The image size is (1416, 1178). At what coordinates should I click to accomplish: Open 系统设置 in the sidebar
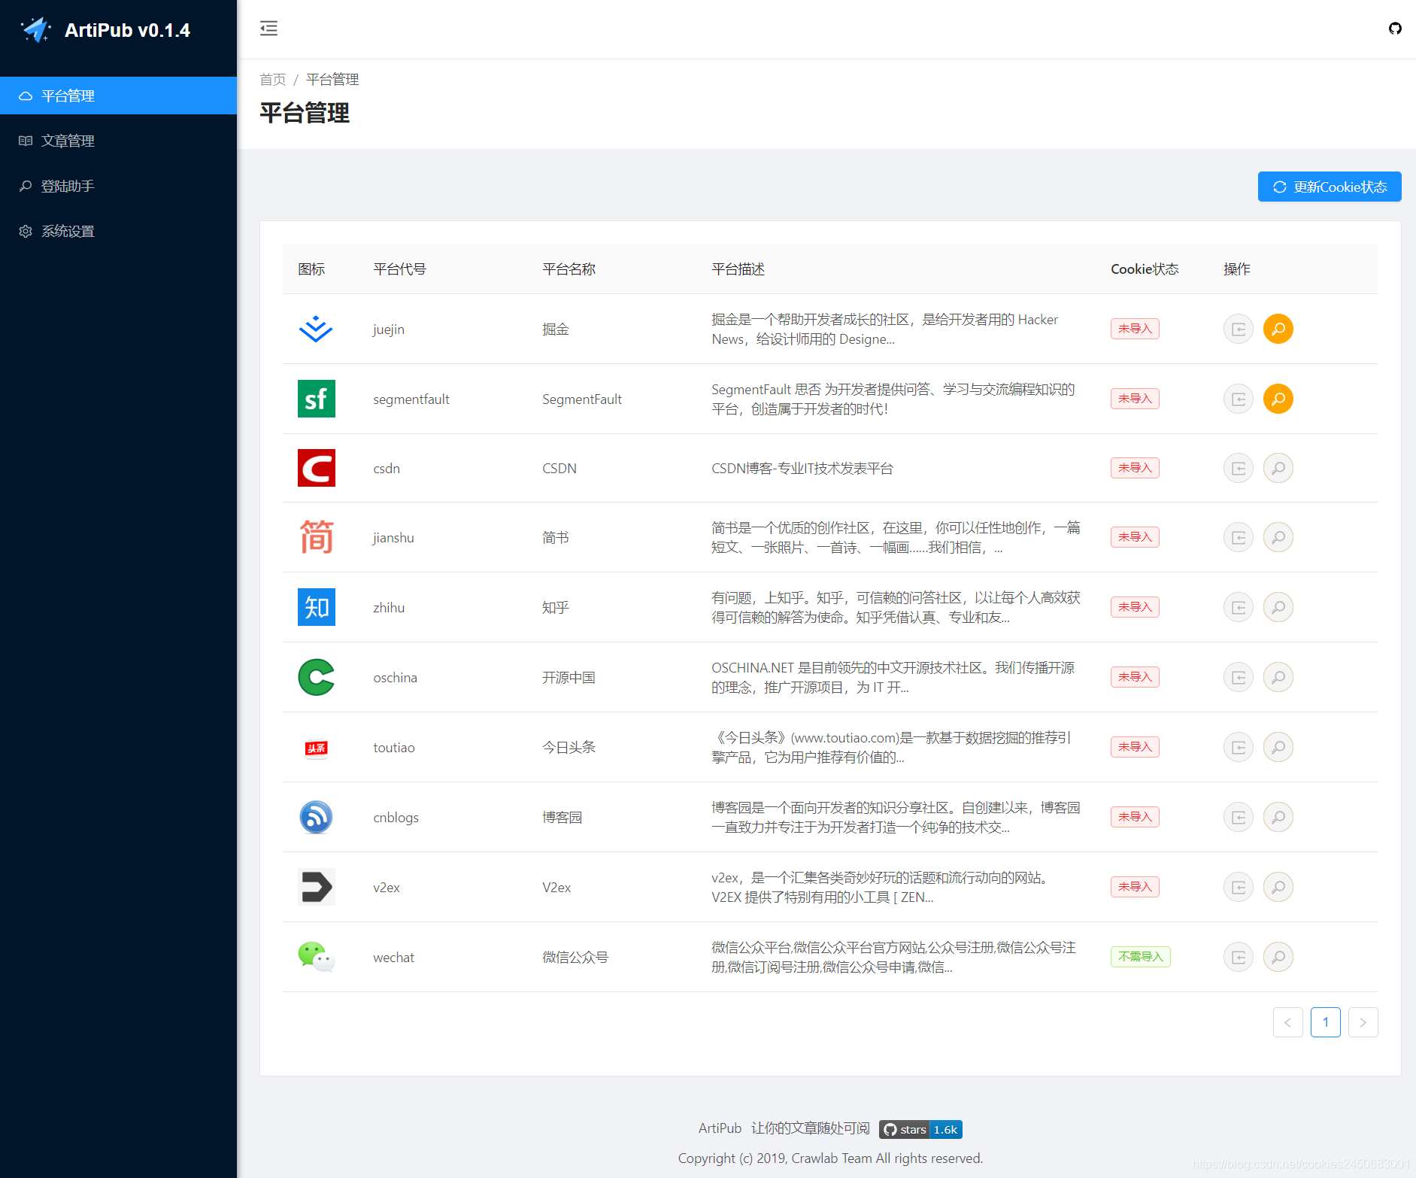(x=118, y=231)
